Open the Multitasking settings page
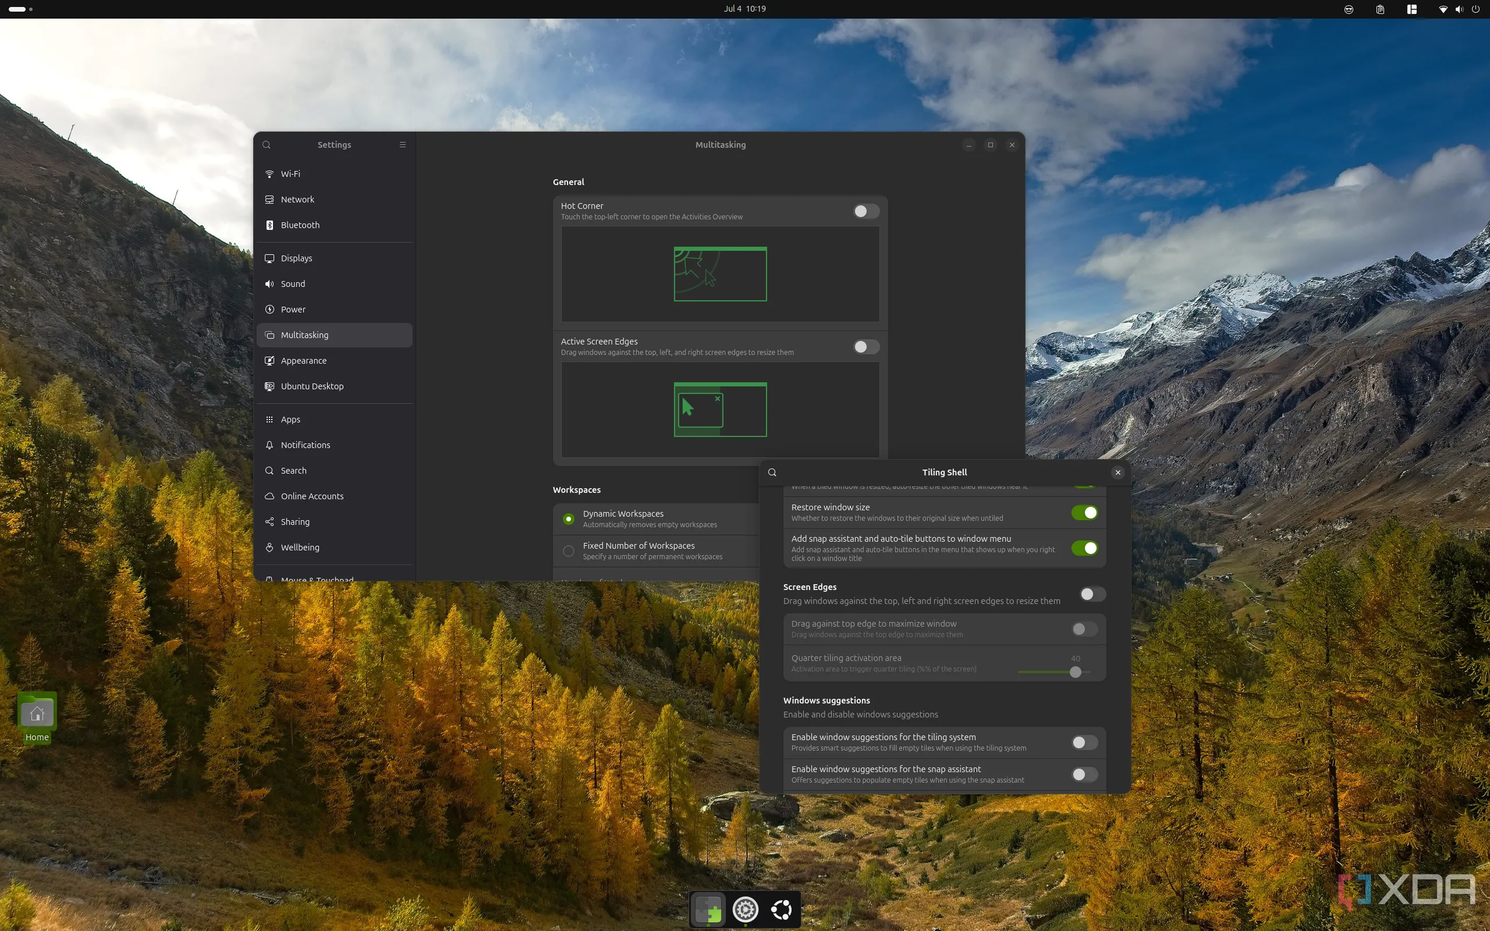 point(334,335)
